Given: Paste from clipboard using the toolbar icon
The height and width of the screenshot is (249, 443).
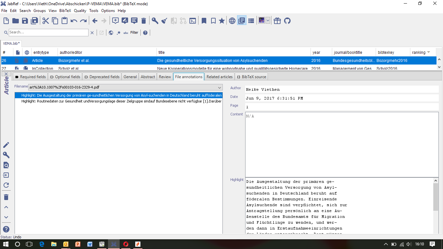Looking at the screenshot, I should (65, 21).
